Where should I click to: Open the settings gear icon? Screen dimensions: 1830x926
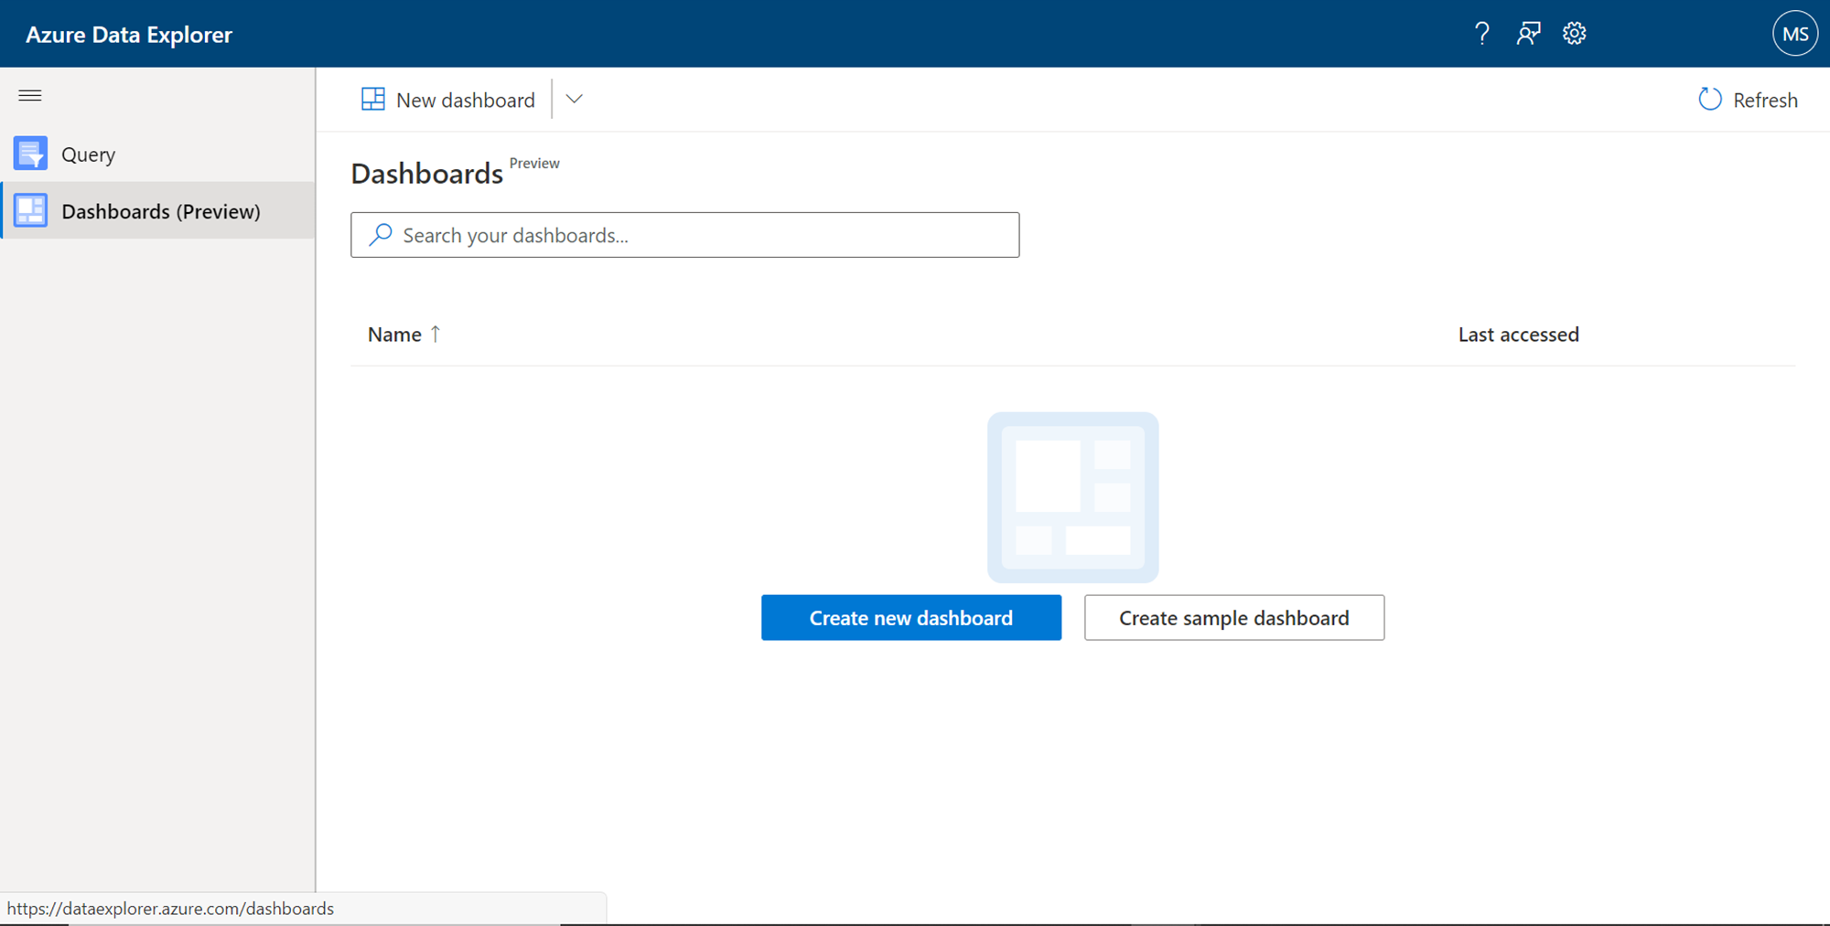tap(1574, 34)
